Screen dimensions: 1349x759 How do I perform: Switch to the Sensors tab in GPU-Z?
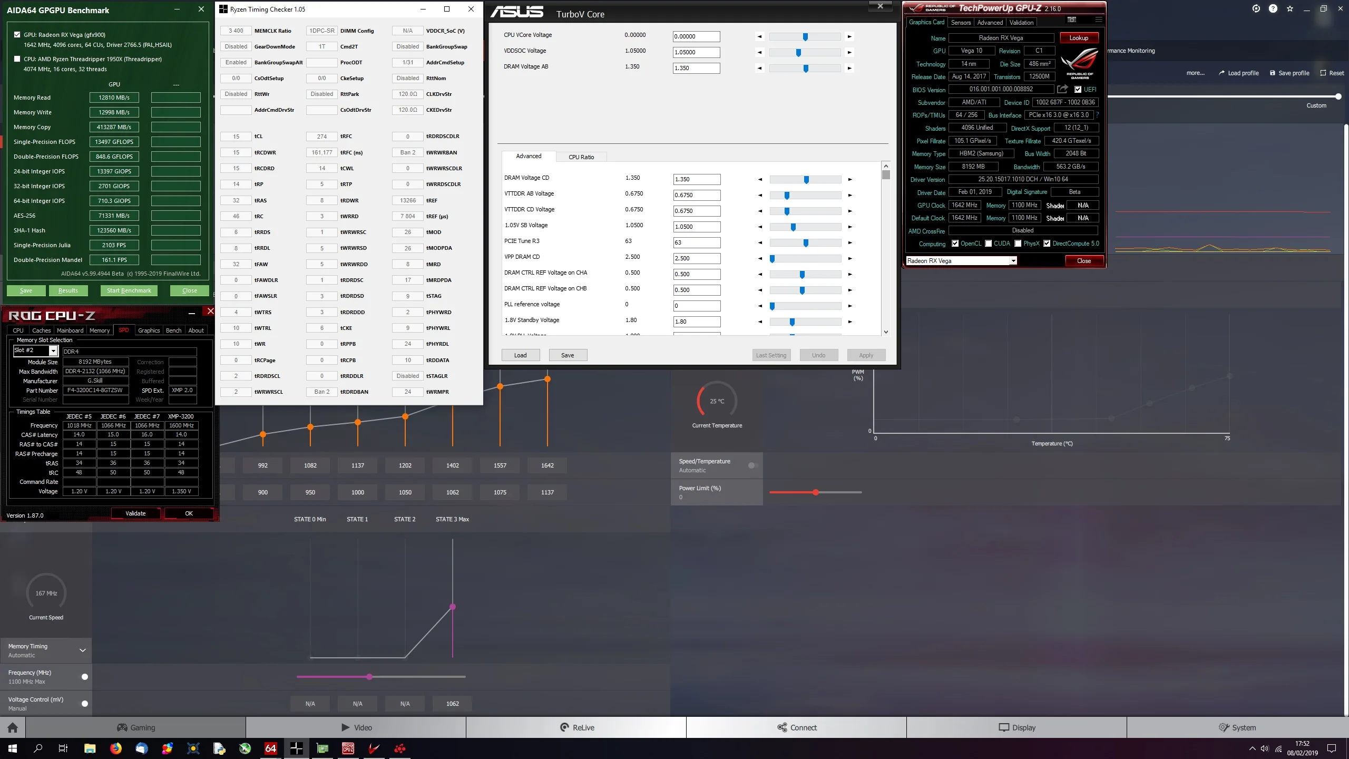tap(961, 23)
